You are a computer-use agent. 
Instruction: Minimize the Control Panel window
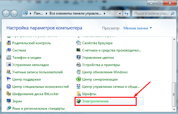tap(151, 3)
